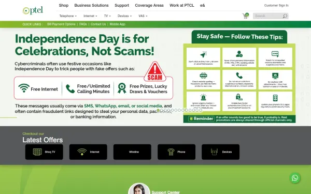Open the FAQs quick link
The image size is (311, 194).
point(83,24)
